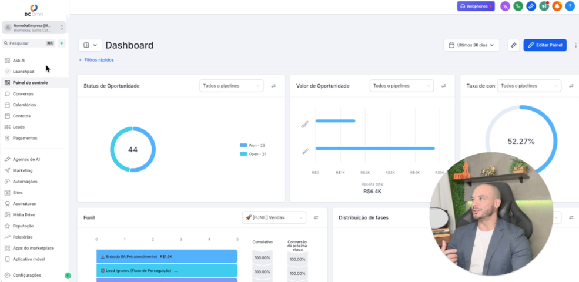Screen dimensions: 579x282
Task: Toggle the Open - 21 legend item
Action: [253, 154]
